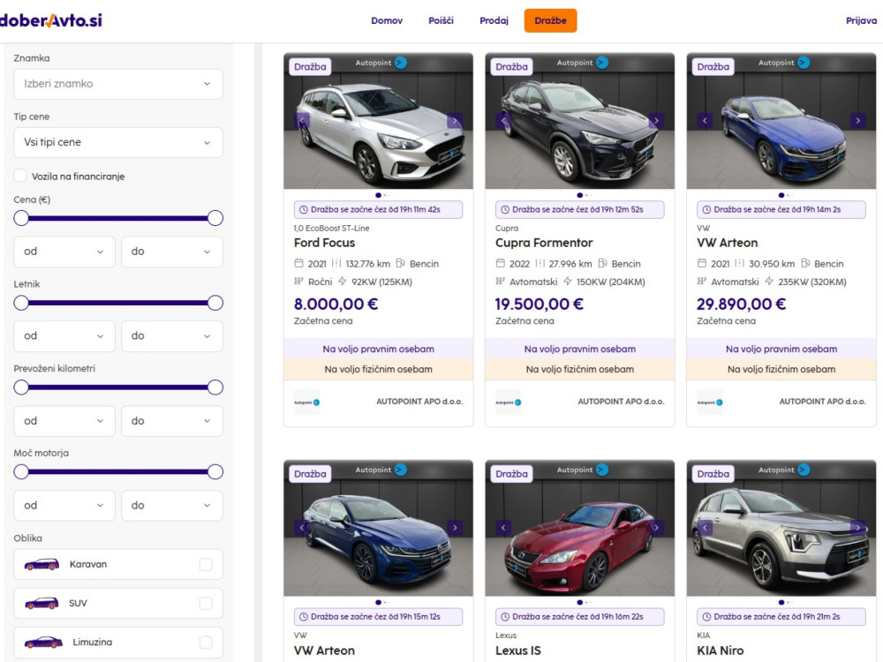Screen dimensions: 883x662
Task: Click Autopoint dealer logo under Ford Focus
Action: (x=307, y=402)
